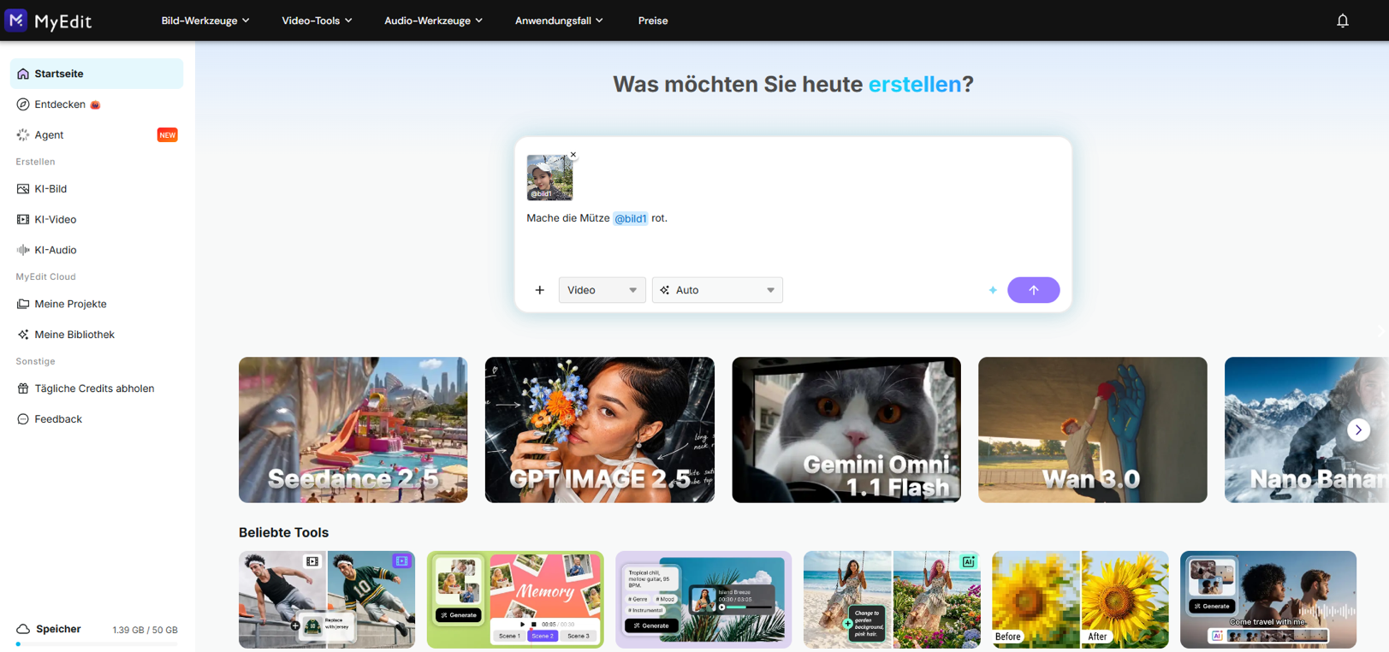This screenshot has width=1389, height=652.
Task: Remove attached image with small x
Action: coord(573,155)
